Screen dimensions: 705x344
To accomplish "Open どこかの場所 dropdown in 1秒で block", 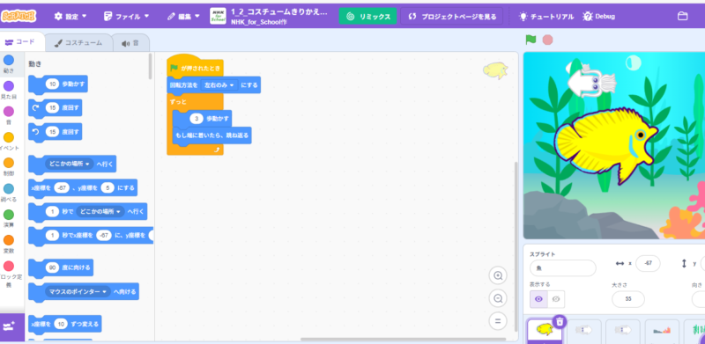I will [100, 211].
